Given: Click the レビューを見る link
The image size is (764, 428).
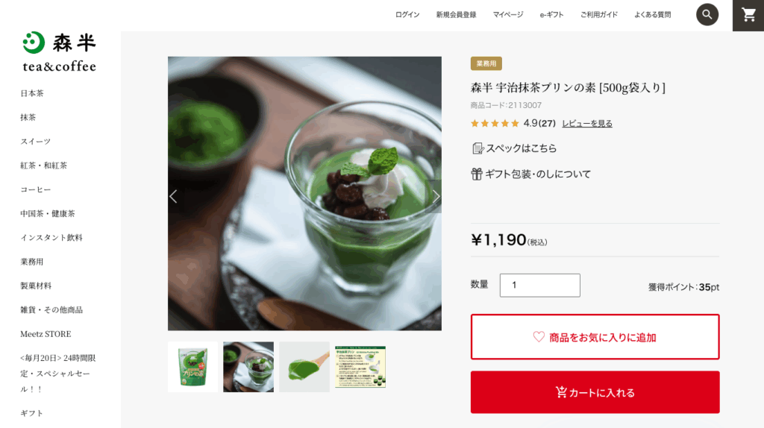Looking at the screenshot, I should tap(587, 123).
